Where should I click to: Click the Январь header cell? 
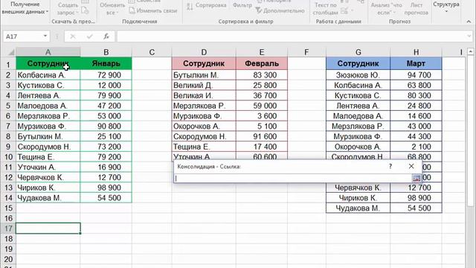click(x=106, y=63)
